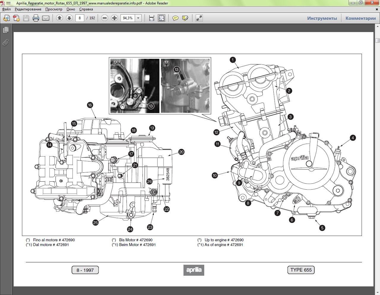Go to previous page with up arrow
The width and height of the screenshot is (380, 295).
tap(59, 18)
